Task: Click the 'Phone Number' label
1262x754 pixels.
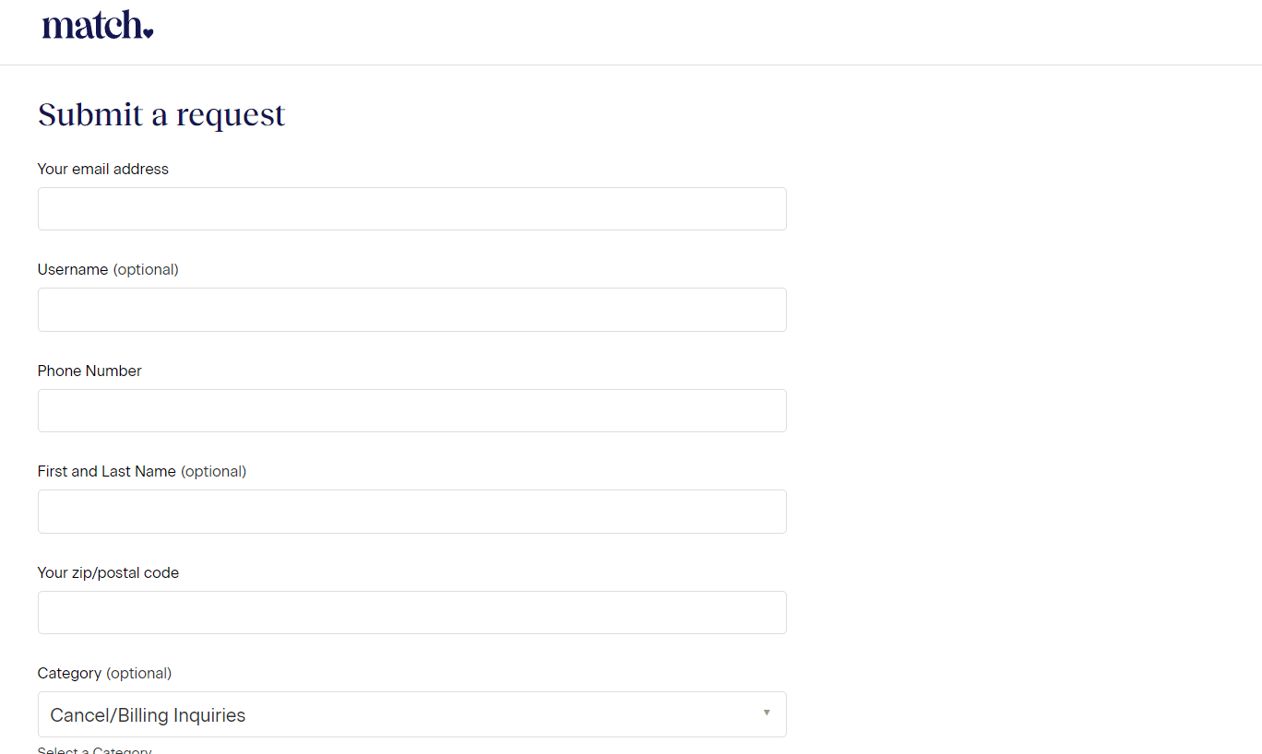Action: 89,371
